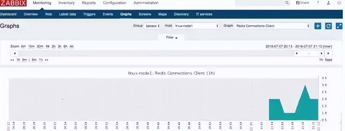345x131 pixels.
Task: Click the search magnifier icon
Action: tap(287, 3)
